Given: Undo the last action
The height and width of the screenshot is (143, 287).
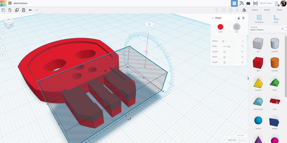Looking at the screenshot, I should pyautogui.click(x=30, y=10).
